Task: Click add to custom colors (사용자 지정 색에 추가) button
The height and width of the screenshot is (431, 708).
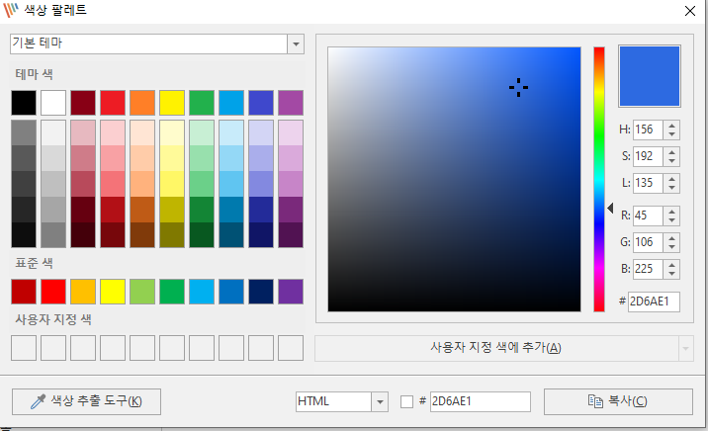Action: pyautogui.click(x=496, y=348)
